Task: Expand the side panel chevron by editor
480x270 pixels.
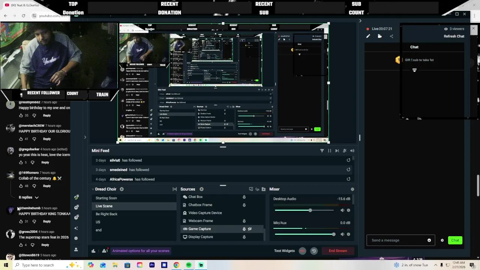Action: 85,137
